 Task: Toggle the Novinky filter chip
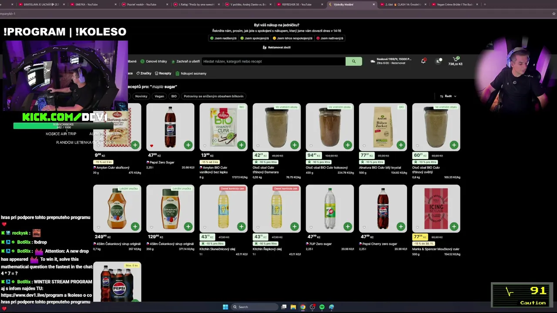point(141,96)
